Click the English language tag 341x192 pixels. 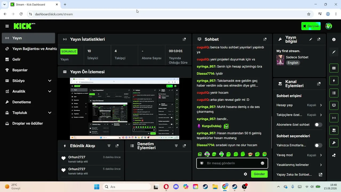point(293,63)
